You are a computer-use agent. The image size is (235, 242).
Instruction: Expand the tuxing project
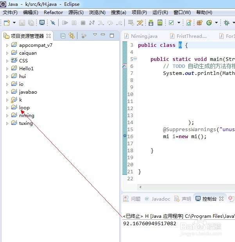[7, 123]
